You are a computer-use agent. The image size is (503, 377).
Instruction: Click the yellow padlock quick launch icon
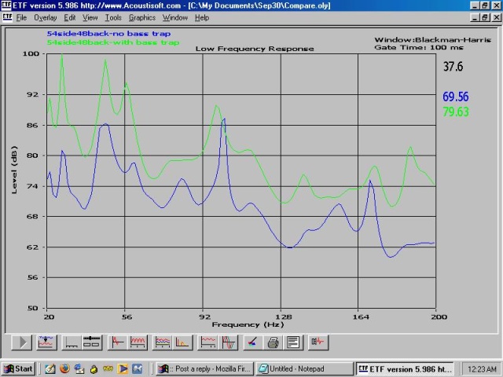pos(94,369)
